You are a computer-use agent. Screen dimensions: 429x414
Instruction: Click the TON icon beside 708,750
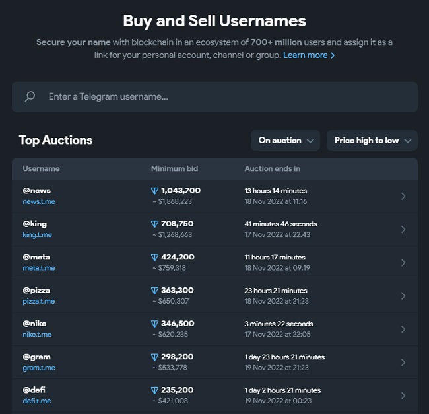coord(155,224)
